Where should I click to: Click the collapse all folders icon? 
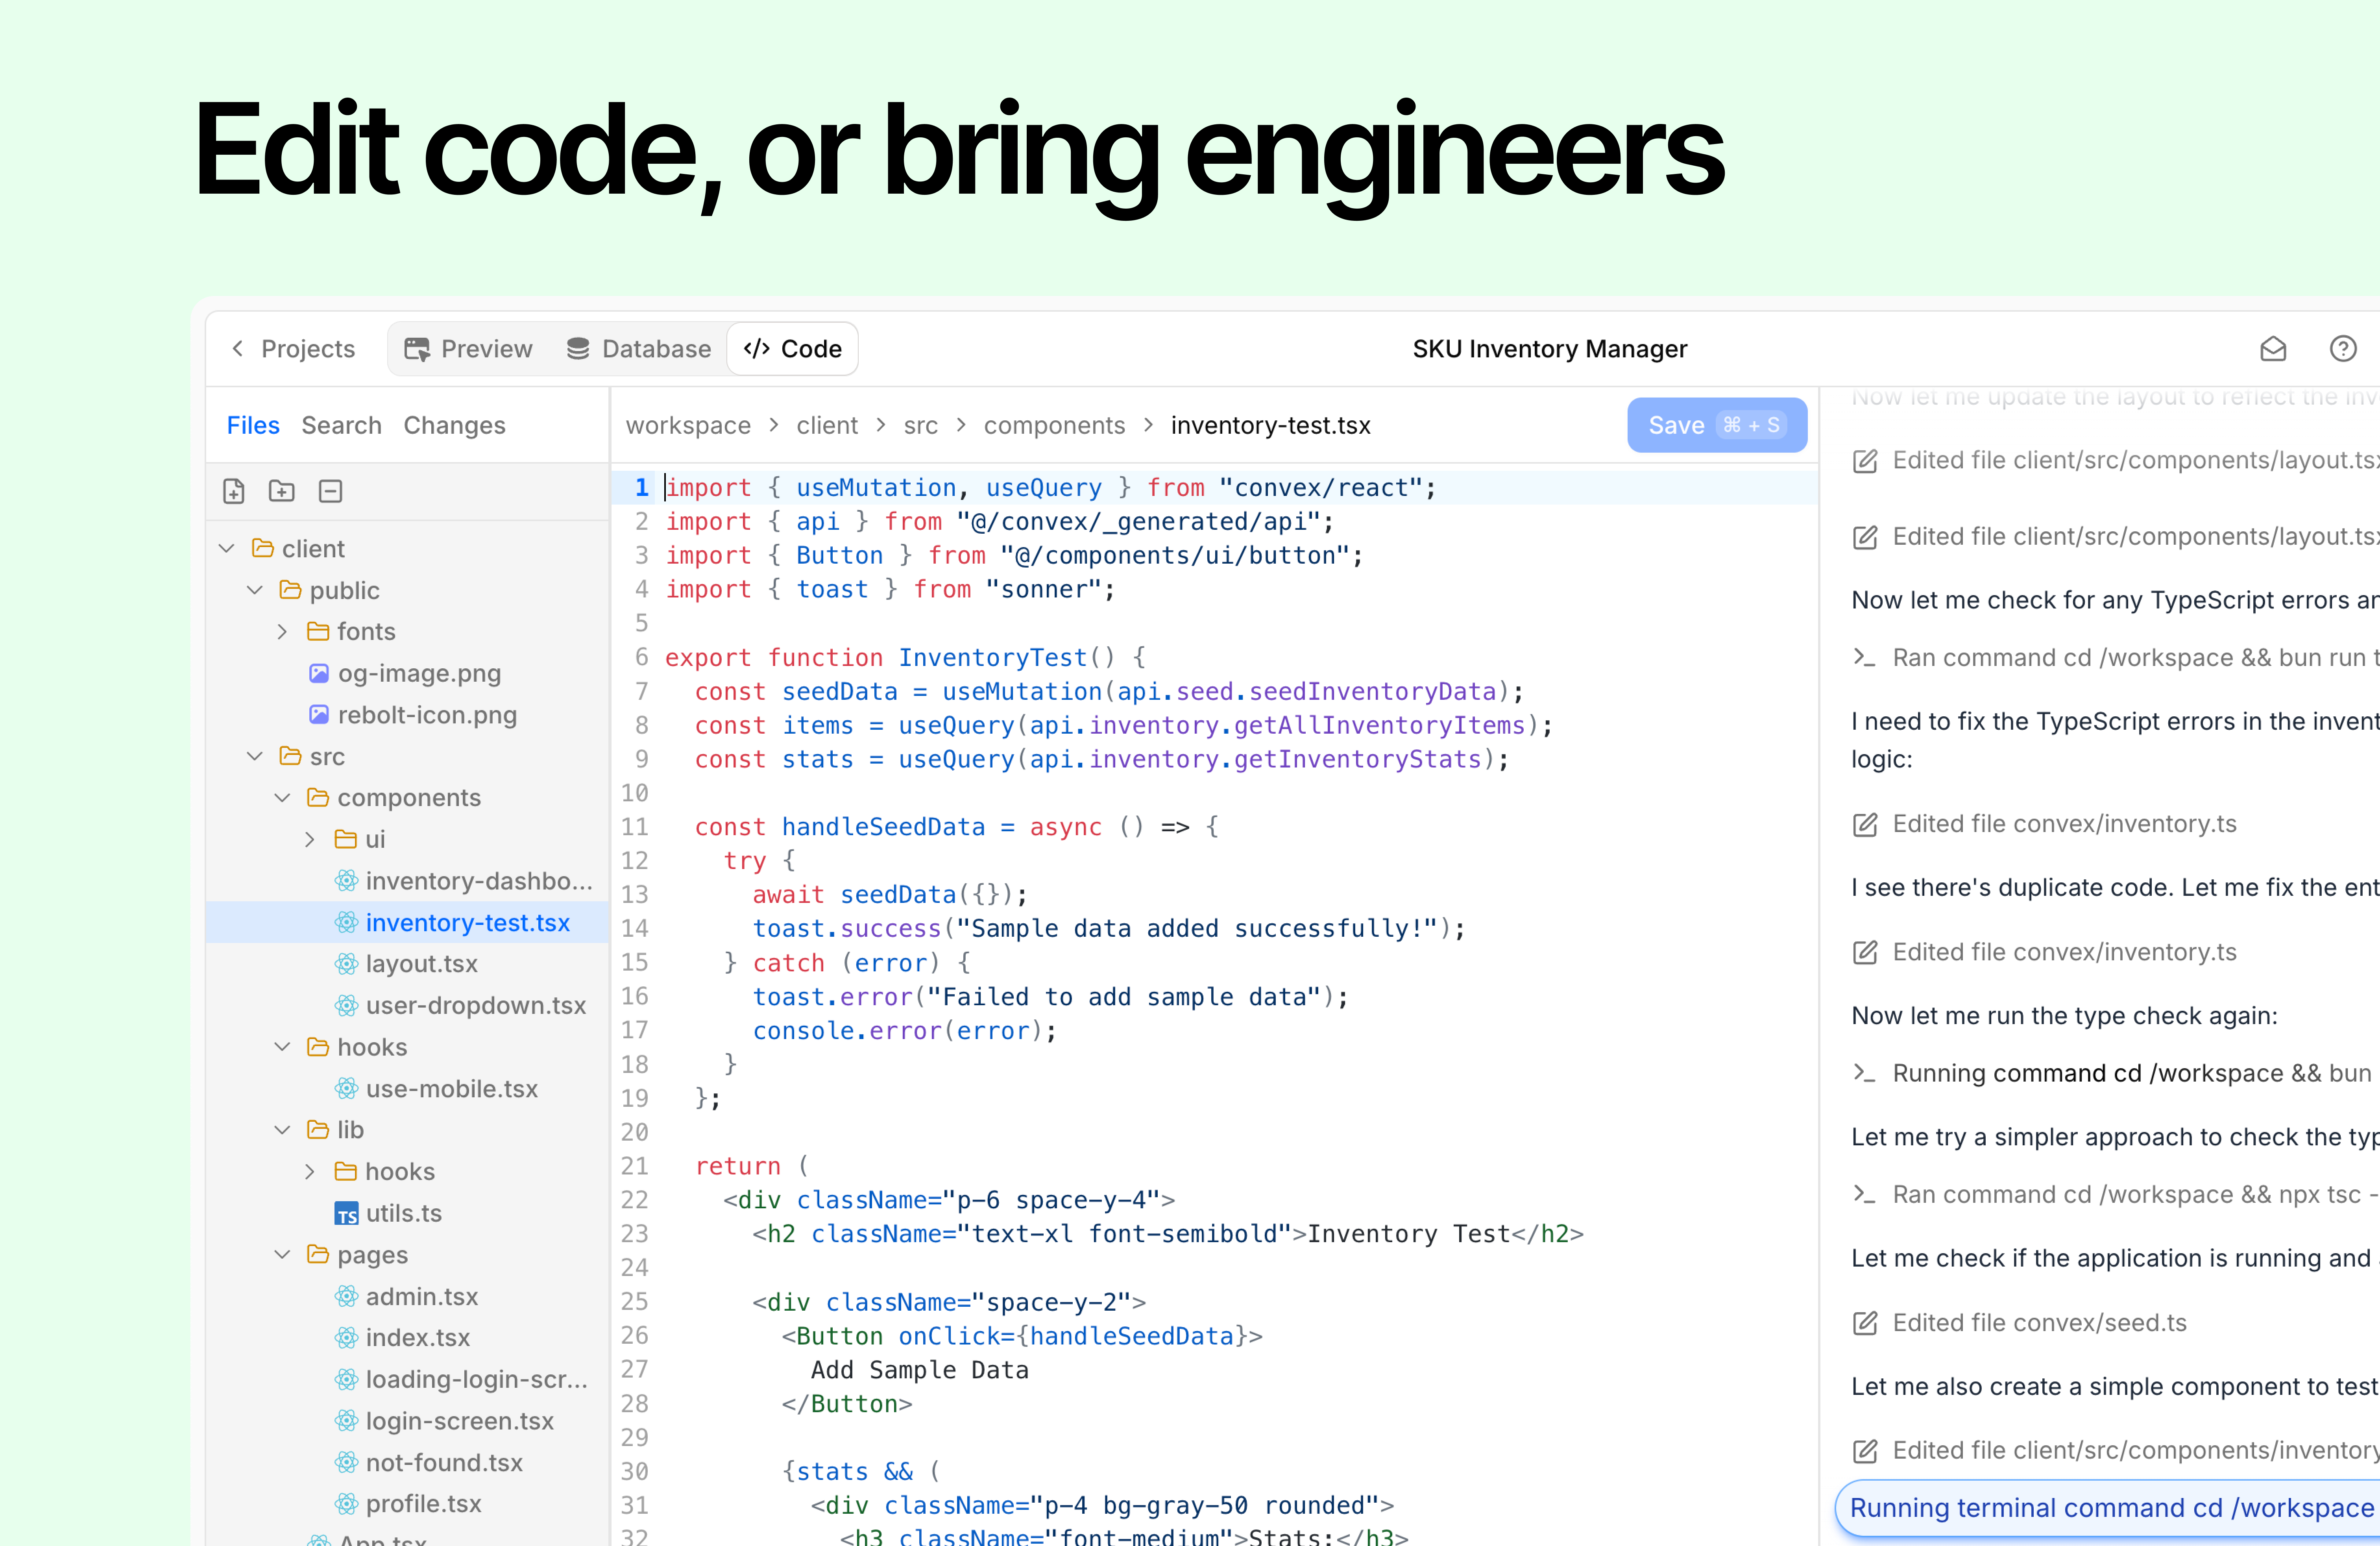pyautogui.click(x=330, y=491)
